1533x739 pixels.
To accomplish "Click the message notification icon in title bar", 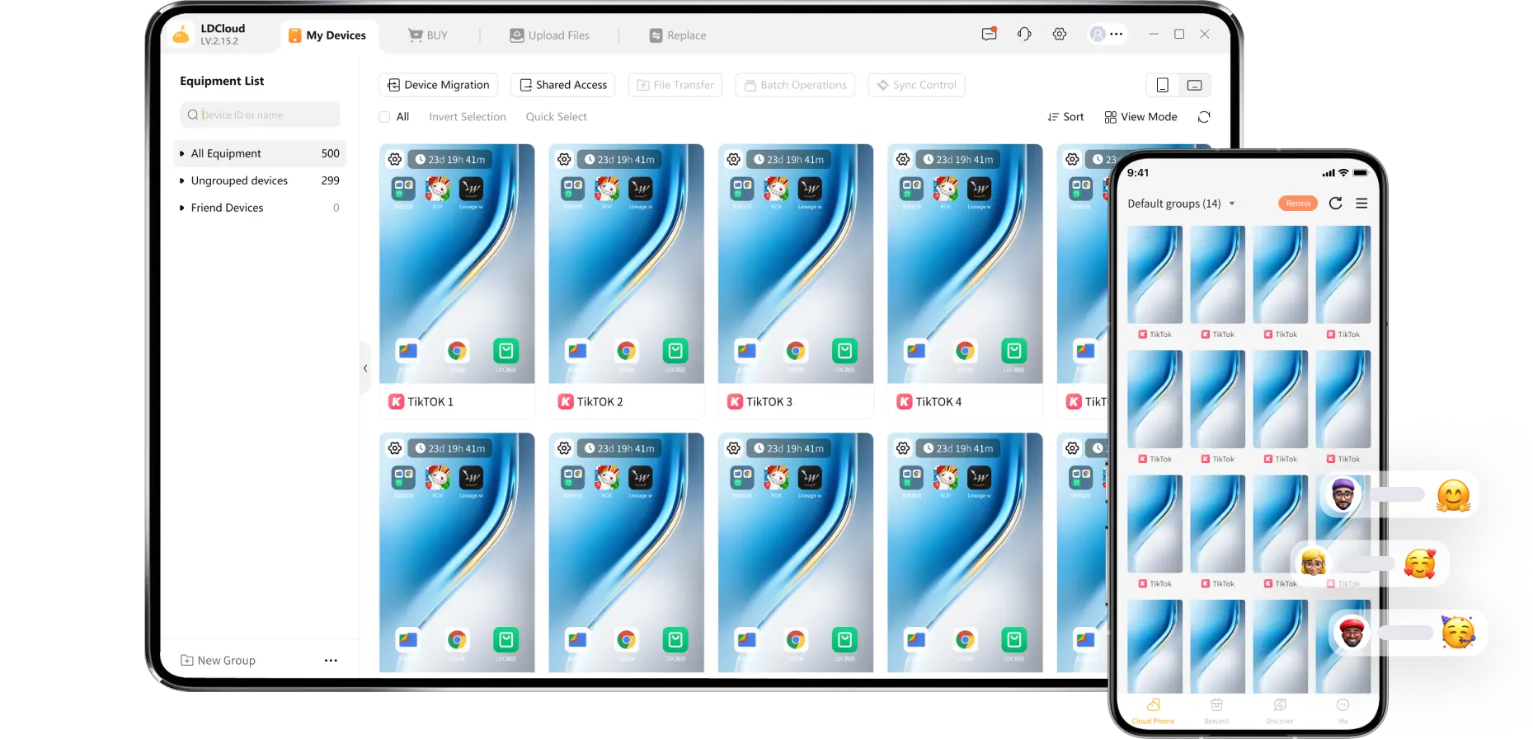I will click(989, 35).
